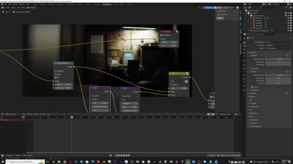Switch to the Geometry Nodes workspace tab

pos(119,5)
